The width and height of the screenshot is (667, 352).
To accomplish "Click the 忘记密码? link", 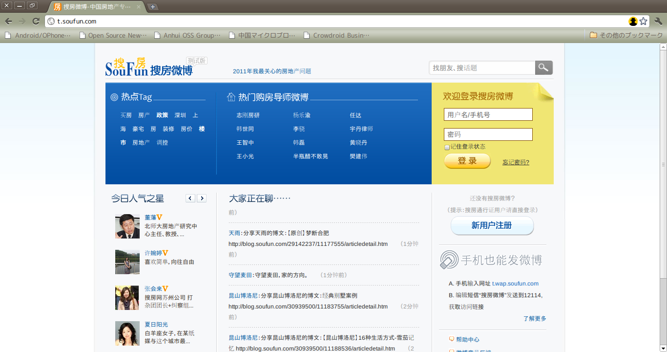I will (x=516, y=162).
